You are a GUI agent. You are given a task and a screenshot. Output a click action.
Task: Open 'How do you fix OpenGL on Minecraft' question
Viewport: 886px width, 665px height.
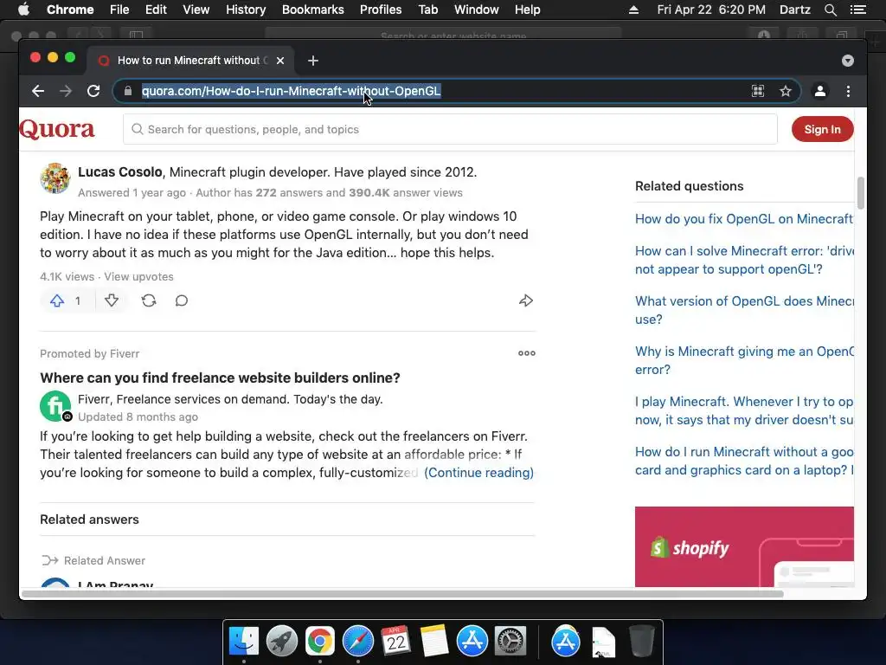[743, 219]
